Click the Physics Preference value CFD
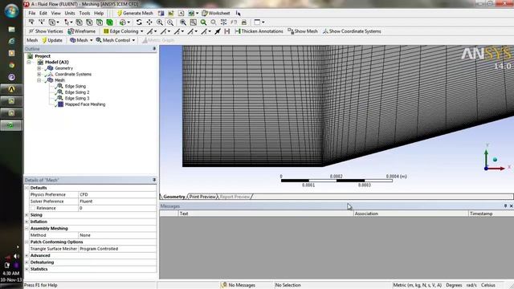This screenshot has height=289, width=514. coord(117,194)
